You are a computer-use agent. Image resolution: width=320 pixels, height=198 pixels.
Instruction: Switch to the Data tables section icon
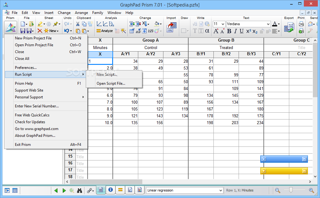point(101,190)
